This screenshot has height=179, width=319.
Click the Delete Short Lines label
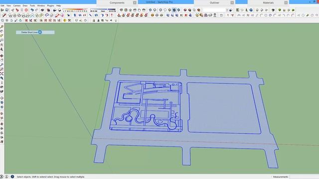tap(29, 32)
